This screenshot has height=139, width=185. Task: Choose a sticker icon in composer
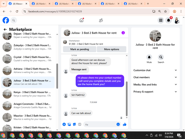74,124
